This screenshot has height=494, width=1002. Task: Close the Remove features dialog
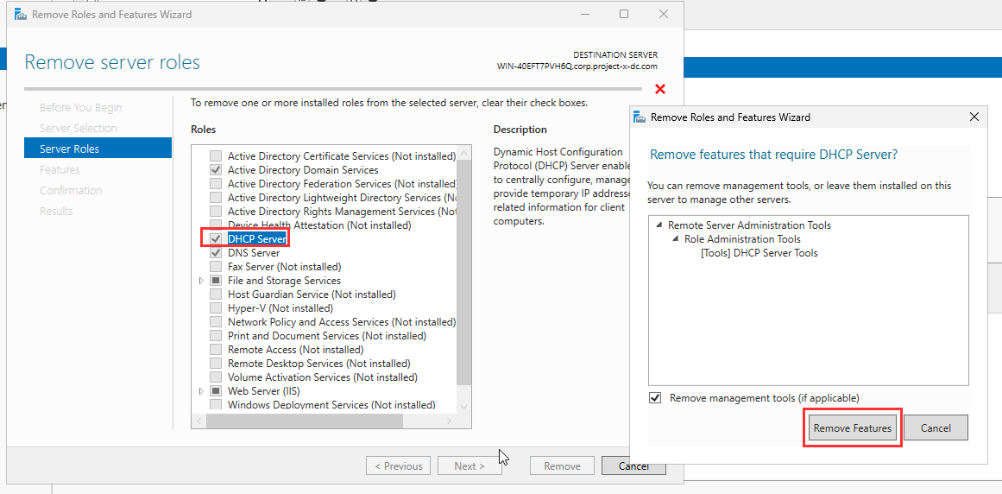(974, 117)
